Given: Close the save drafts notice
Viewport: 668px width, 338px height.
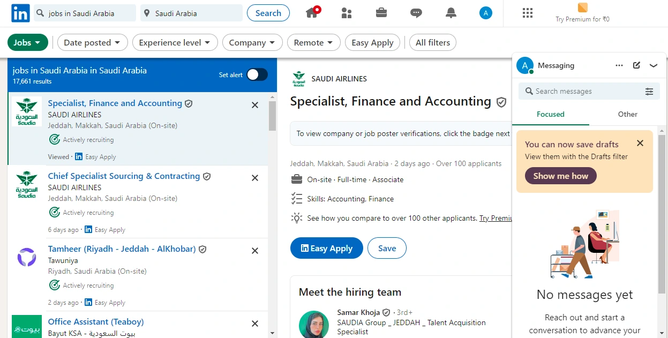Looking at the screenshot, I should (x=640, y=143).
